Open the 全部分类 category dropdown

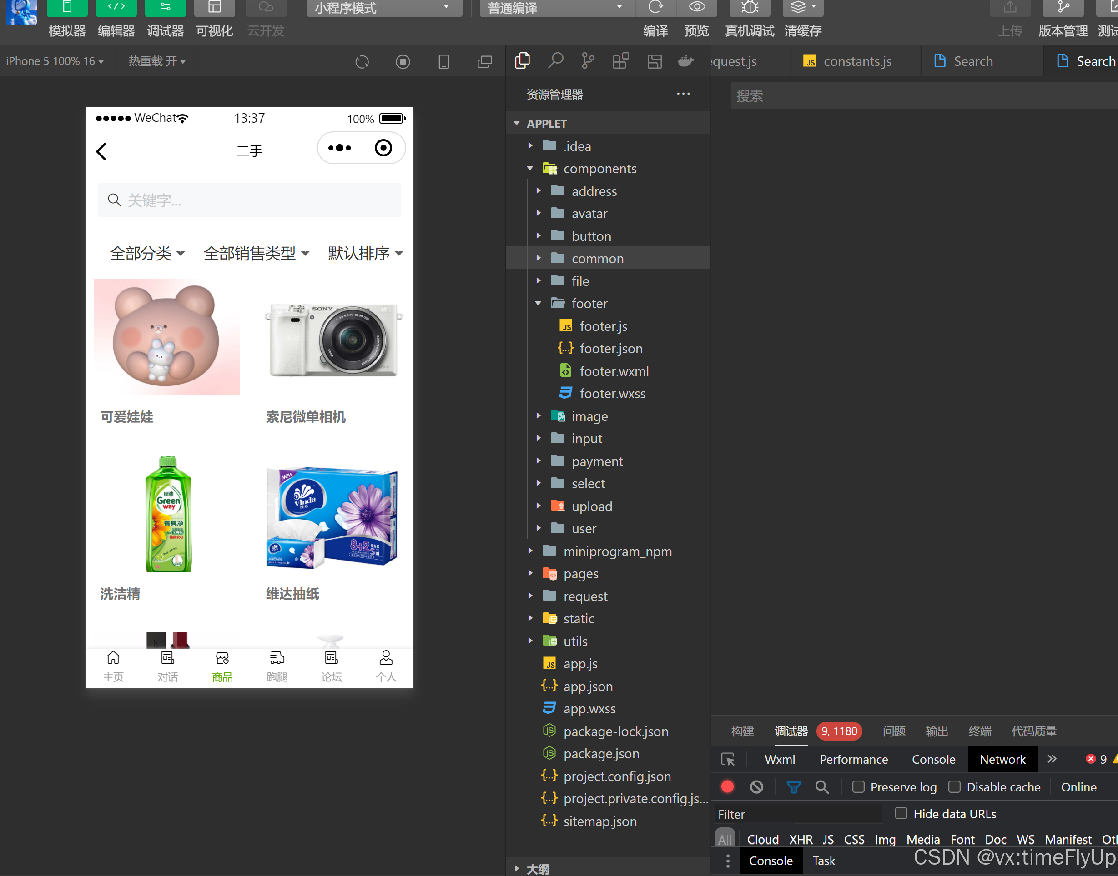tap(147, 253)
